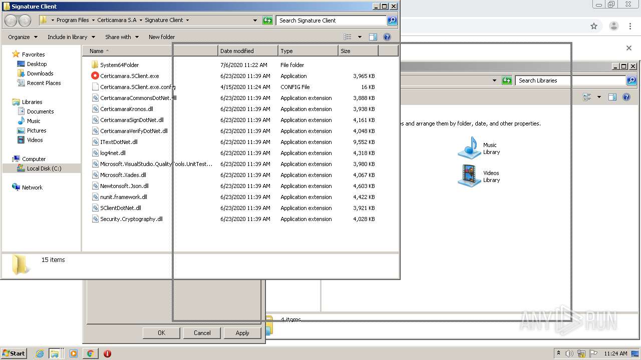The image size is (641, 360).
Task: Click the Cancel button in the dialog
Action: (202, 333)
